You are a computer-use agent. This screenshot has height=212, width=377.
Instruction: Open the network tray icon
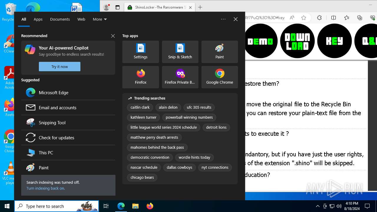point(332,206)
